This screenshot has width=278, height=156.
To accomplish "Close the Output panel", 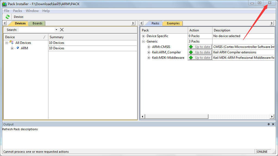I will coord(273,124).
